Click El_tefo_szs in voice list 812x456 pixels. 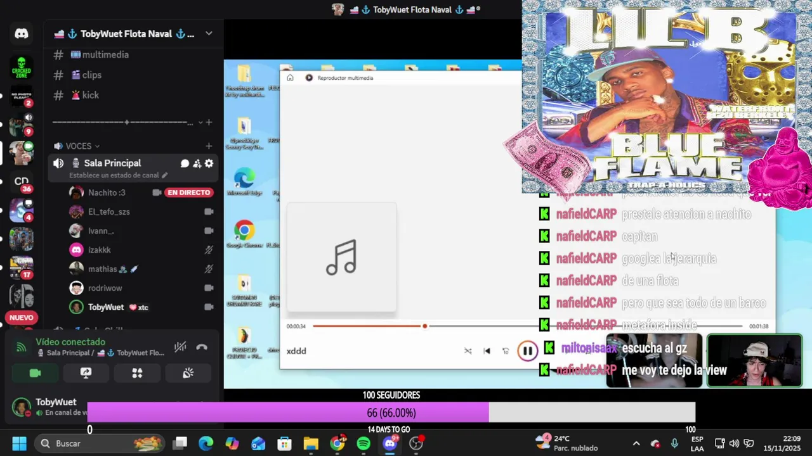(108, 212)
